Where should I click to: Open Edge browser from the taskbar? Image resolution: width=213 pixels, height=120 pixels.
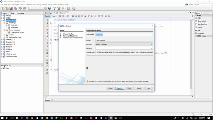coord(22,118)
